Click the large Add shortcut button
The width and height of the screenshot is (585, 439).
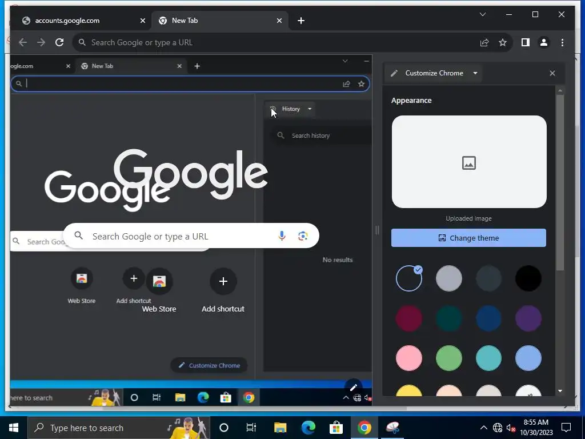pos(223,291)
